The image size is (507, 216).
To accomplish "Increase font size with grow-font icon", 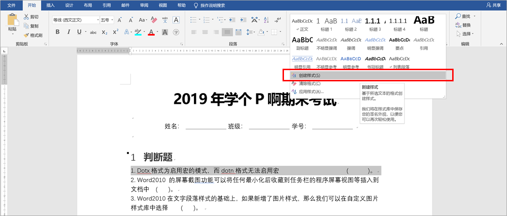I will [x=119, y=20].
